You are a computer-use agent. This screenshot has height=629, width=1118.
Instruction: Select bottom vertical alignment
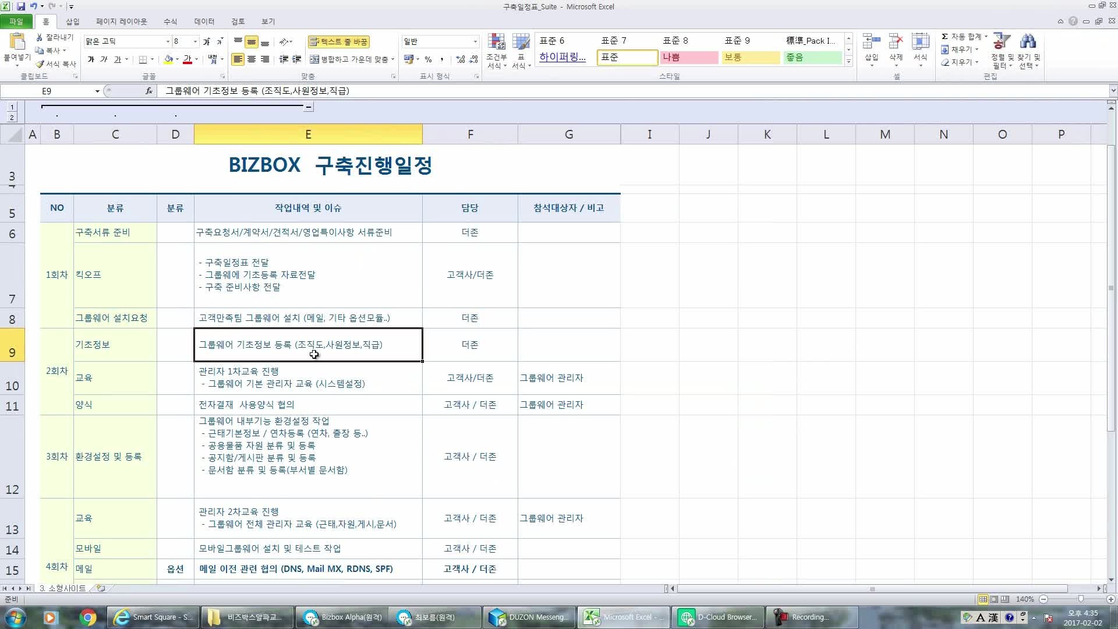pos(265,41)
